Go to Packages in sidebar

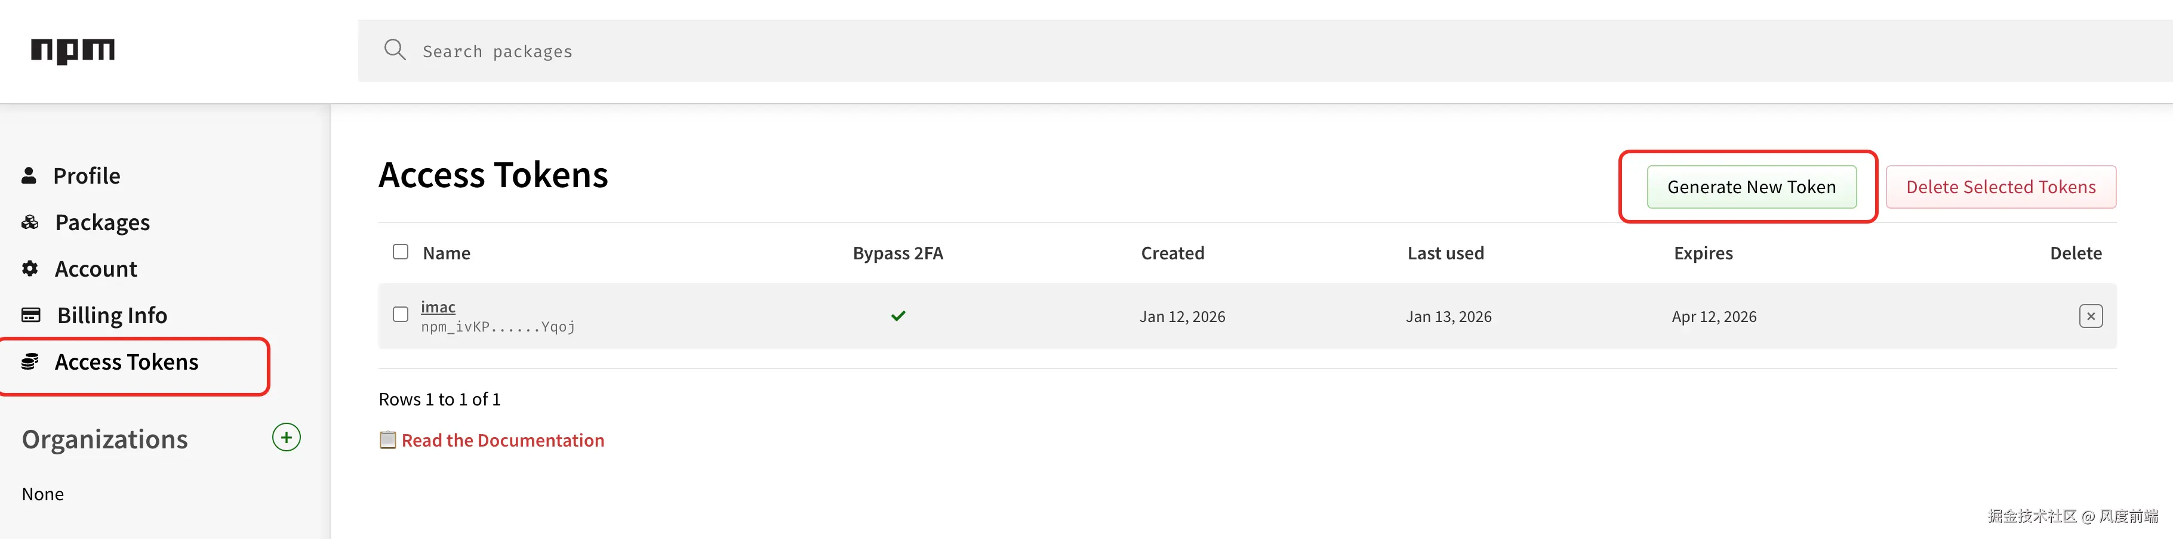(102, 222)
